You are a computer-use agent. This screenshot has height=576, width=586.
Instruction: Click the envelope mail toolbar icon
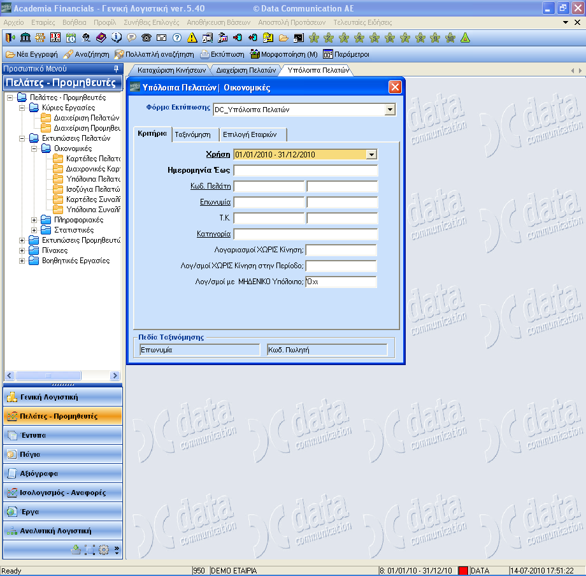[x=161, y=38]
